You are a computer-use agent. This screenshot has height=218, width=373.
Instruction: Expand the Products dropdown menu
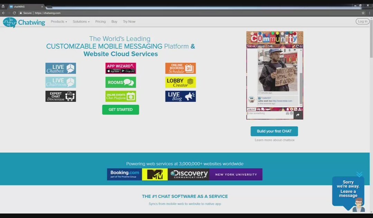click(x=59, y=21)
